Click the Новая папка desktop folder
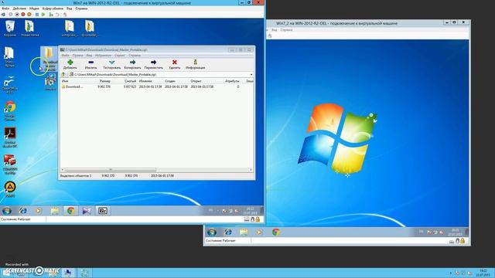 point(29,29)
